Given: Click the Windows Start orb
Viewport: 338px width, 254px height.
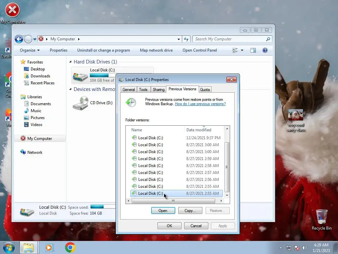Looking at the screenshot, I should [9, 247].
